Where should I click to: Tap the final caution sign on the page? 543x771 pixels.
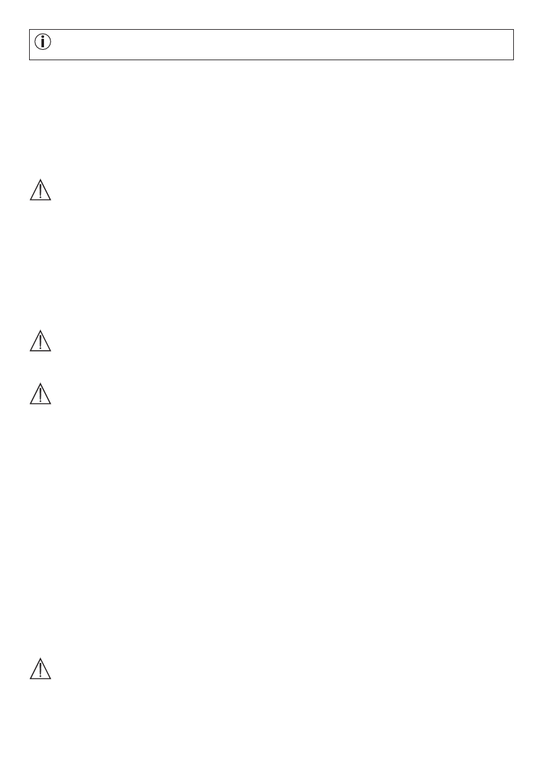coord(40,669)
